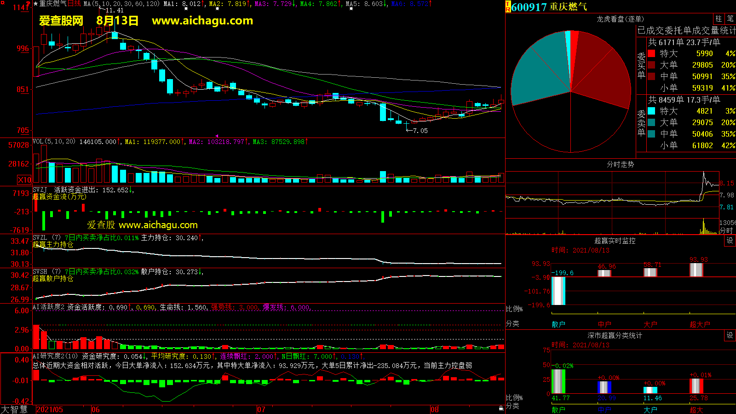Click the 柱 bar-view button

click(x=718, y=19)
